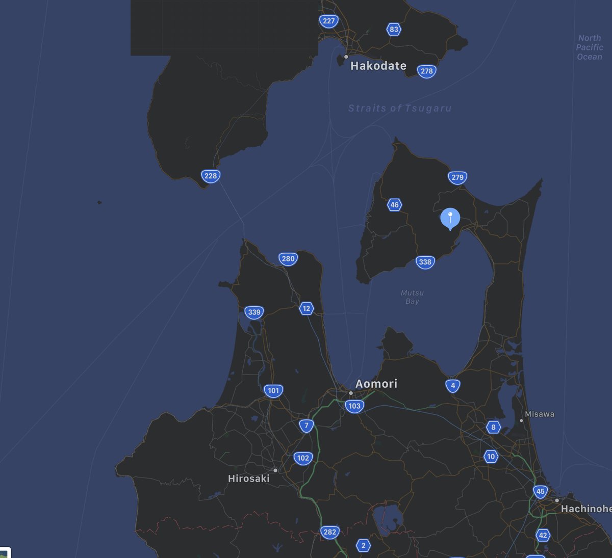Select the Hirosaki city label

pos(249,479)
